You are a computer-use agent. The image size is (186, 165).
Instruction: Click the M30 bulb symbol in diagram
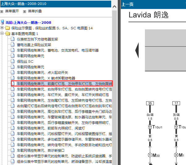point(150,155)
